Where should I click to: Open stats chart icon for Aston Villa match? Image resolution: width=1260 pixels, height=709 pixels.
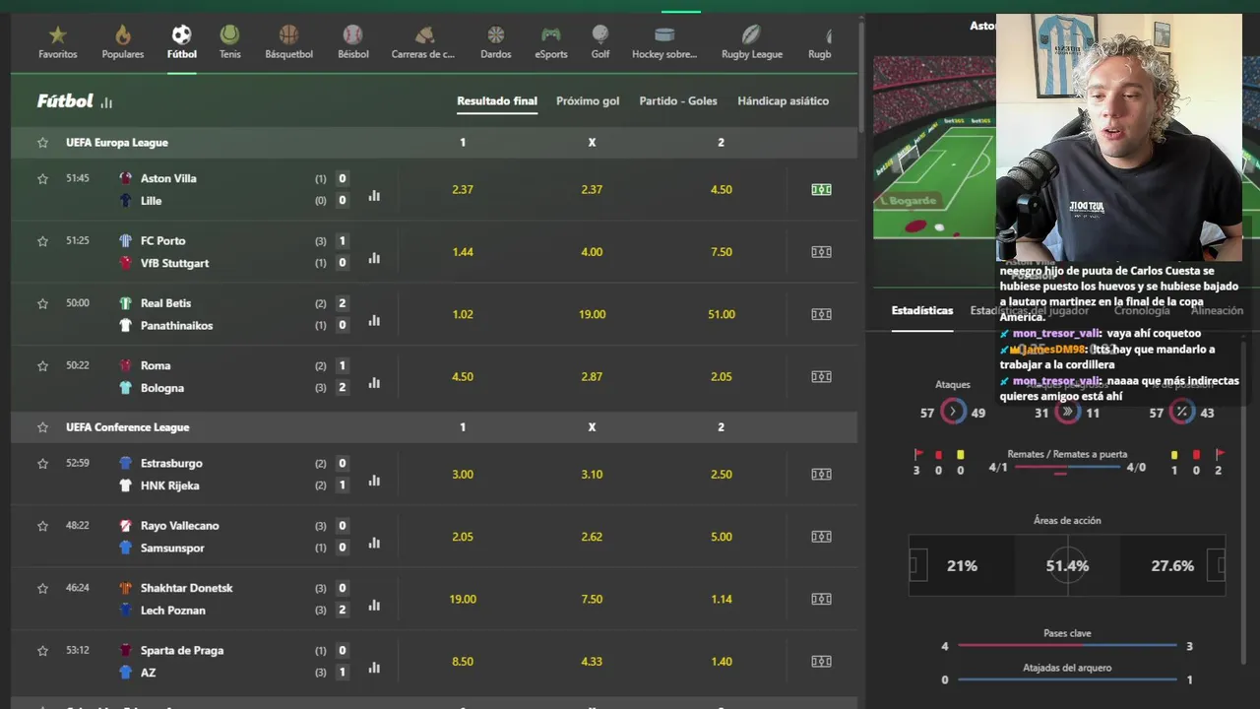tap(374, 196)
